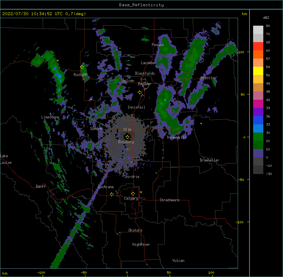The width and height of the screenshot is (283, 277).
Task: Click the RedDeer city label
Action: [144, 84]
